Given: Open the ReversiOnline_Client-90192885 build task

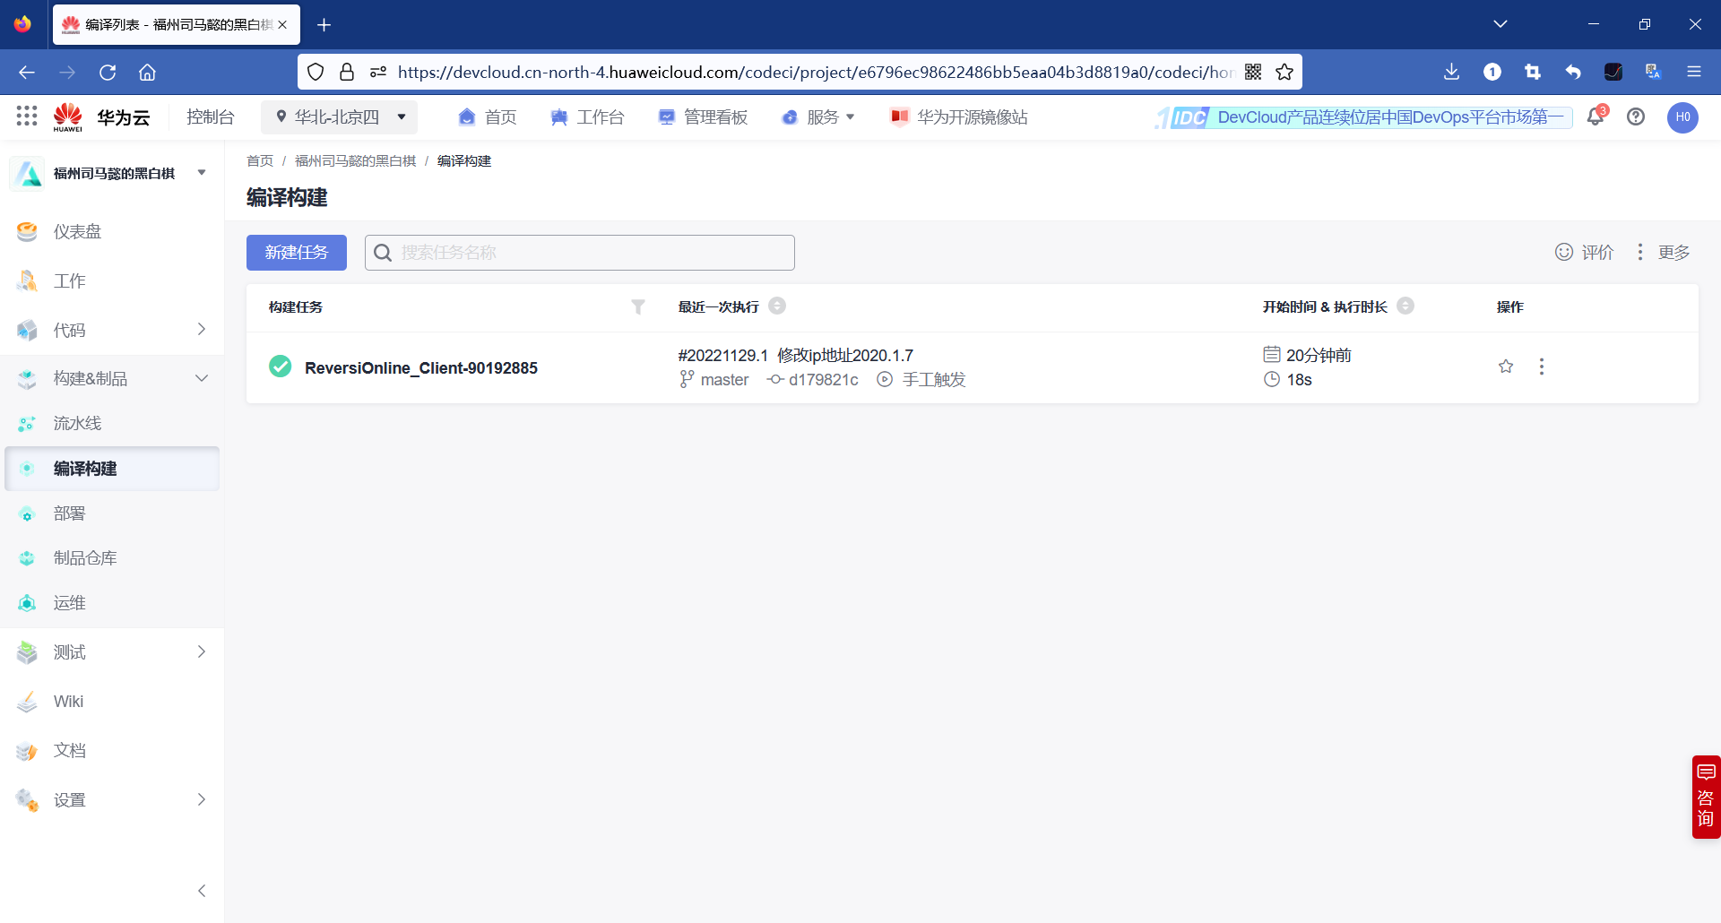Looking at the screenshot, I should [421, 368].
